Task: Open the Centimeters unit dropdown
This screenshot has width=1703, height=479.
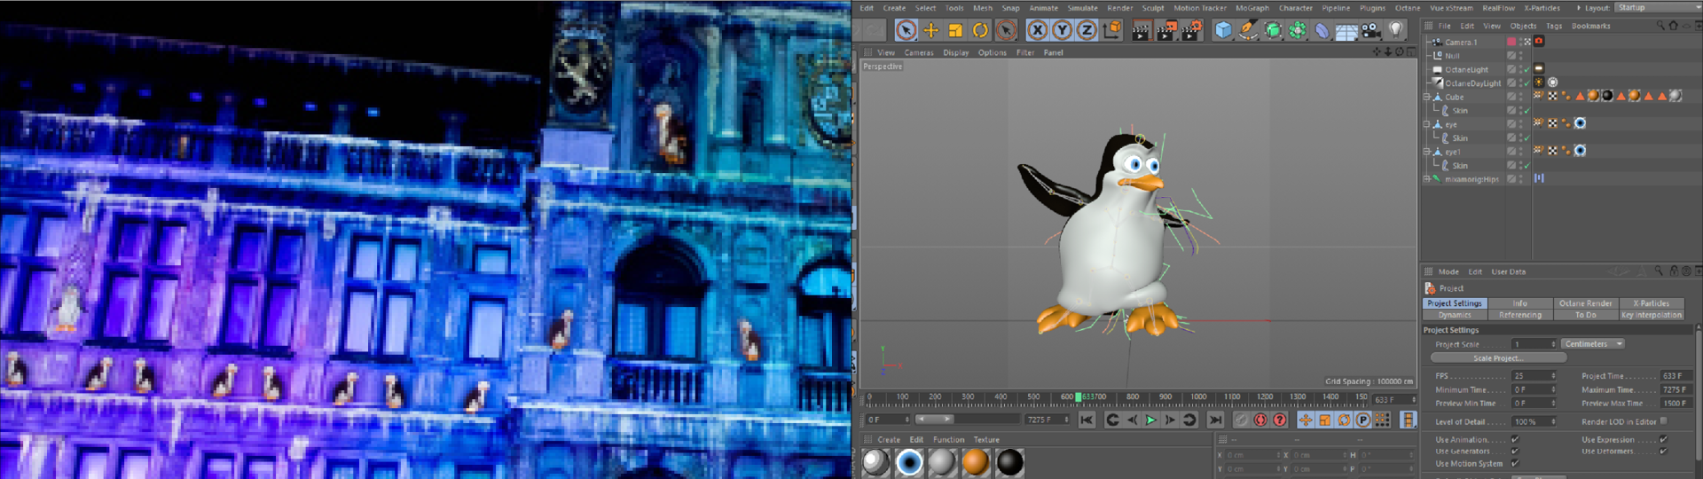Action: click(x=1592, y=344)
